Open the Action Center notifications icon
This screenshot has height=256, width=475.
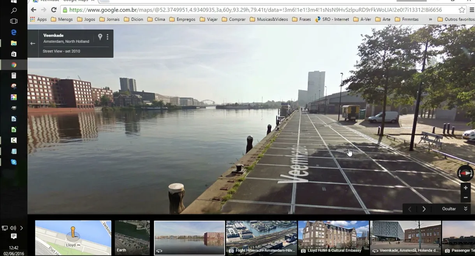coord(14,236)
